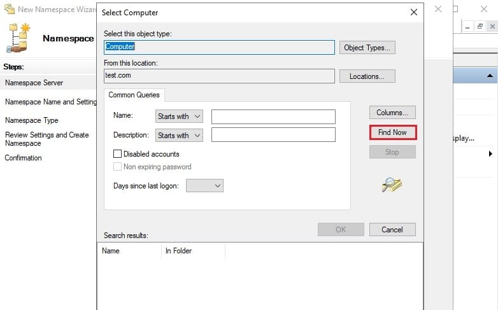Close the Select Computer dialog

[x=413, y=12]
